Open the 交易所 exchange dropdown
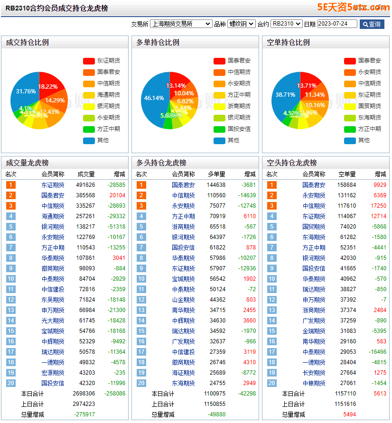This screenshot has height=423, width=392. coord(181,24)
